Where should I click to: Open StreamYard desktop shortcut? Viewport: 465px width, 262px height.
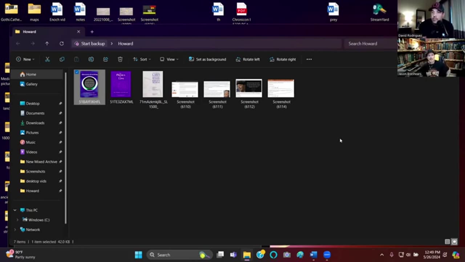pyautogui.click(x=380, y=12)
